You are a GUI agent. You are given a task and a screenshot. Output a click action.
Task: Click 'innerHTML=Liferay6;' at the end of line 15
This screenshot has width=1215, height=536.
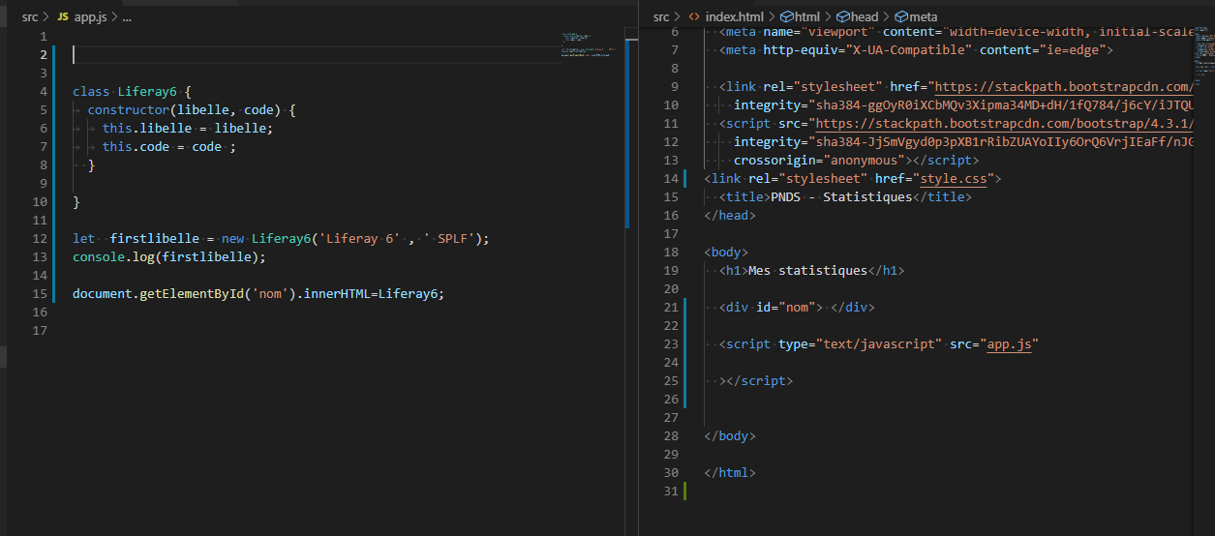coord(374,294)
